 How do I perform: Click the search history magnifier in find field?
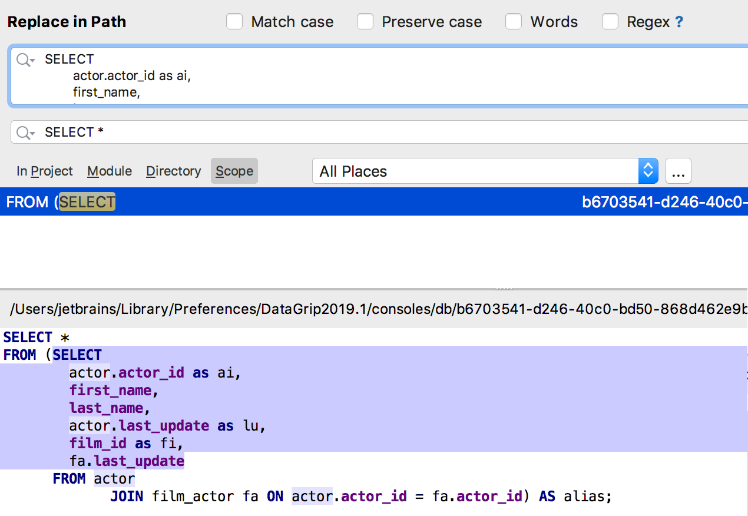tap(25, 59)
